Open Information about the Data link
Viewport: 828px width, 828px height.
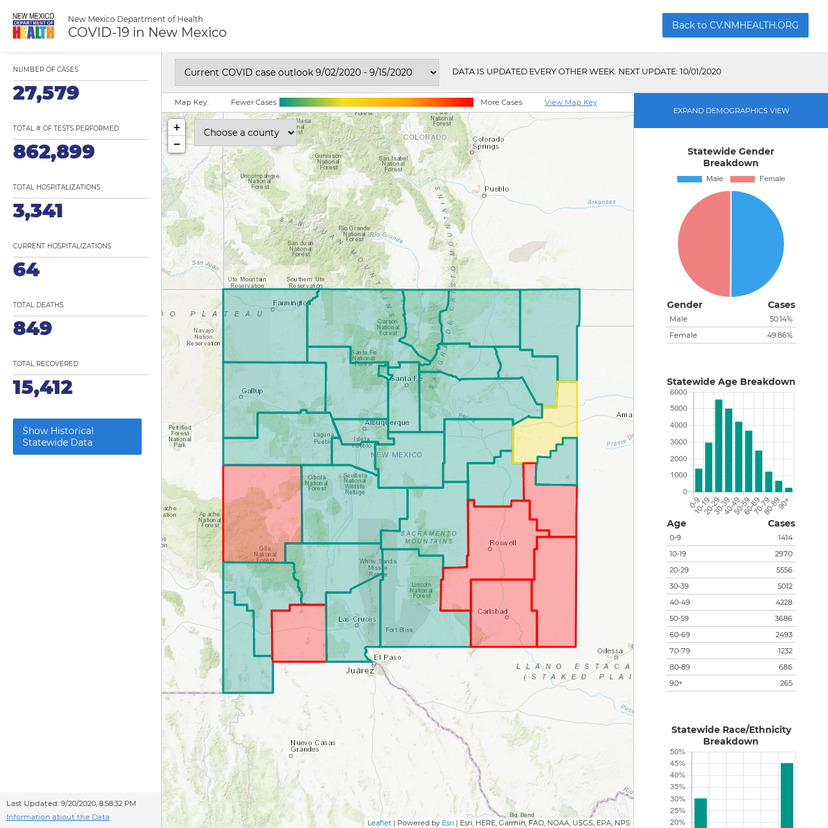(x=58, y=817)
